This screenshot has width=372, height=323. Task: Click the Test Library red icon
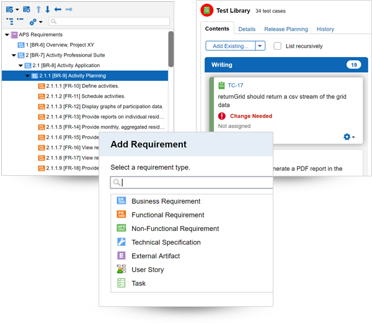pyautogui.click(x=207, y=10)
